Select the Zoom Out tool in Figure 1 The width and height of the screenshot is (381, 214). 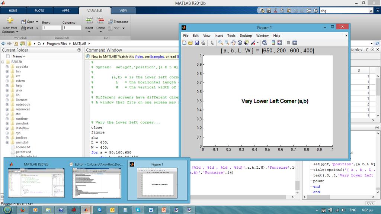coord(227,43)
